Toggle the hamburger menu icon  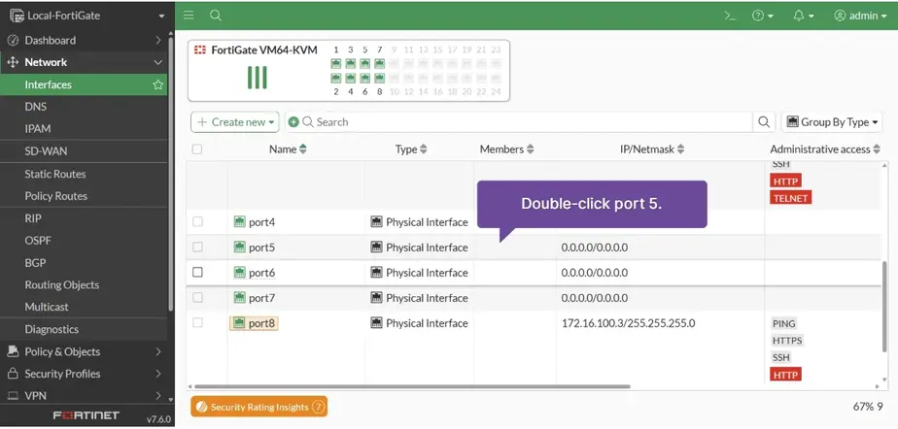(x=189, y=16)
